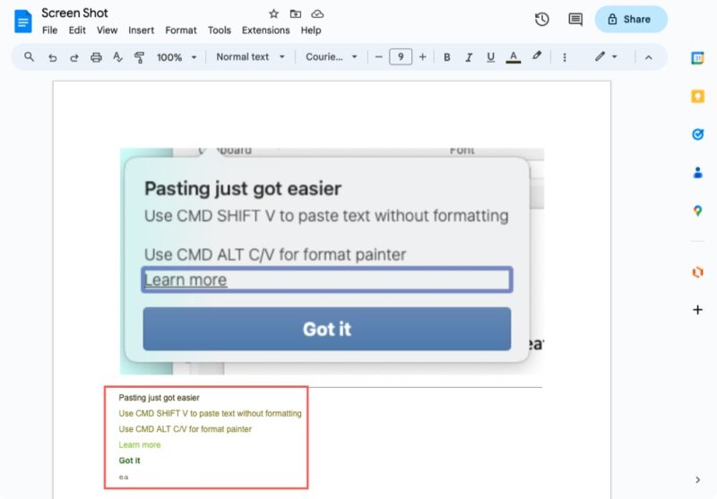Open the Help menu
This screenshot has height=499, width=717.
coord(311,30)
